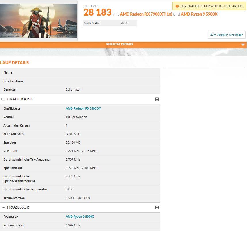Click the Durchschnittliche Temperatur label
This screenshot has height=231, width=247.
pyautogui.click(x=25, y=189)
